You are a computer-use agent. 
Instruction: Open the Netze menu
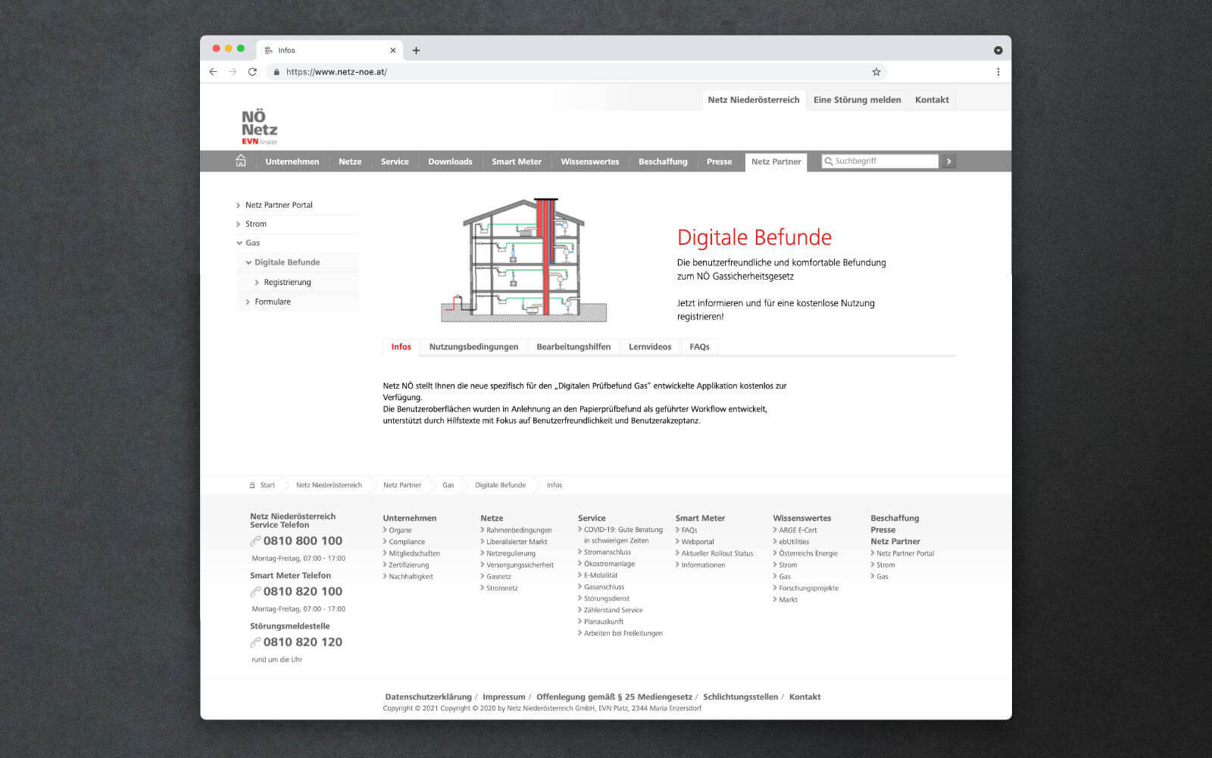(x=350, y=161)
